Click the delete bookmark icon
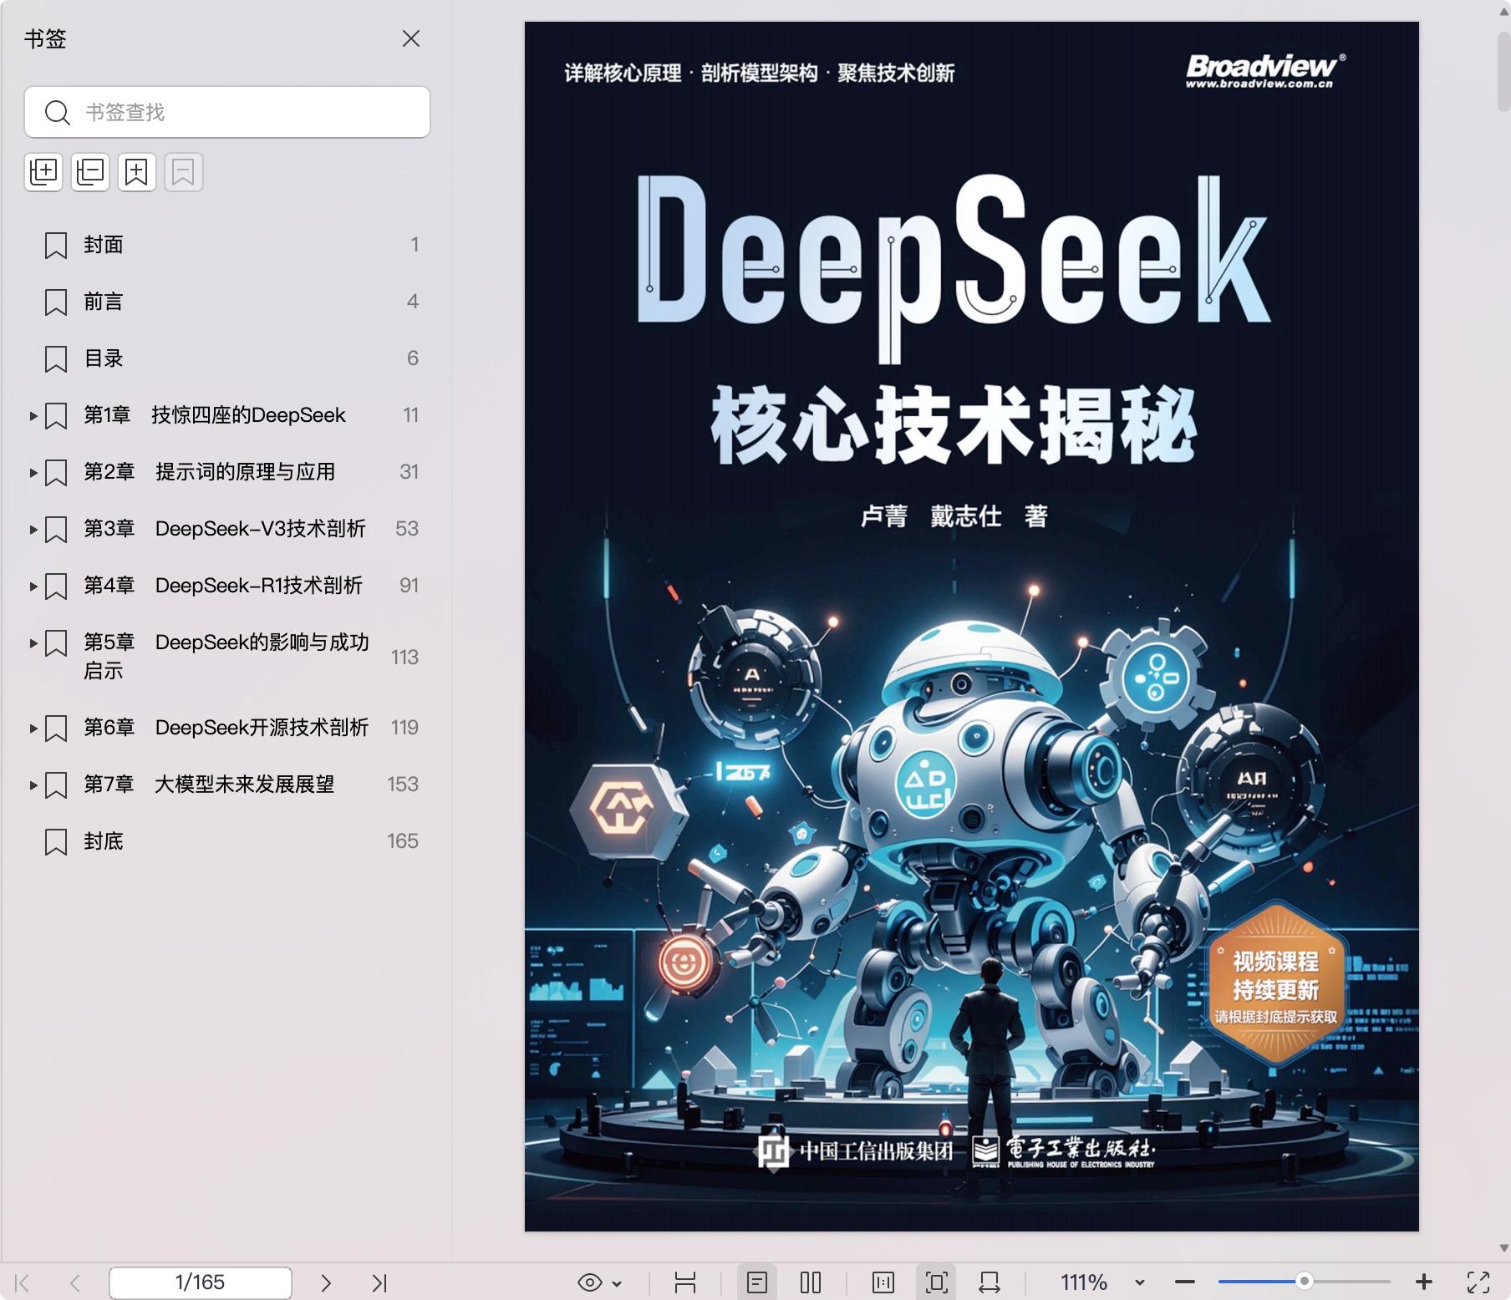Screen dimensions: 1511x1300 [184, 172]
